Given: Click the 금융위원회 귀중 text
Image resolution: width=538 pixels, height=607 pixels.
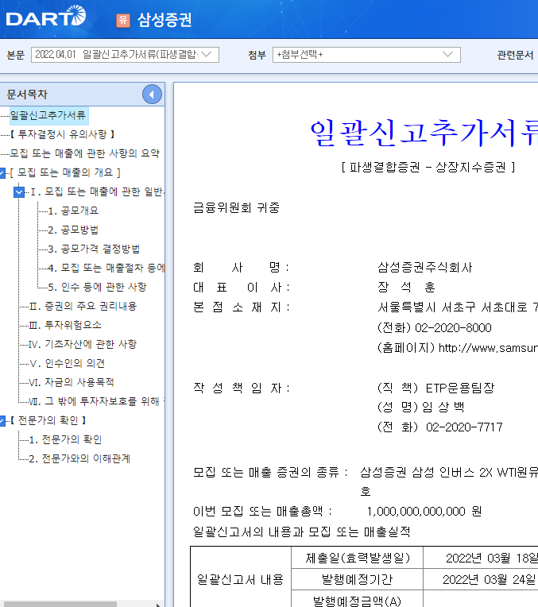Looking at the screenshot, I should click(236, 208).
